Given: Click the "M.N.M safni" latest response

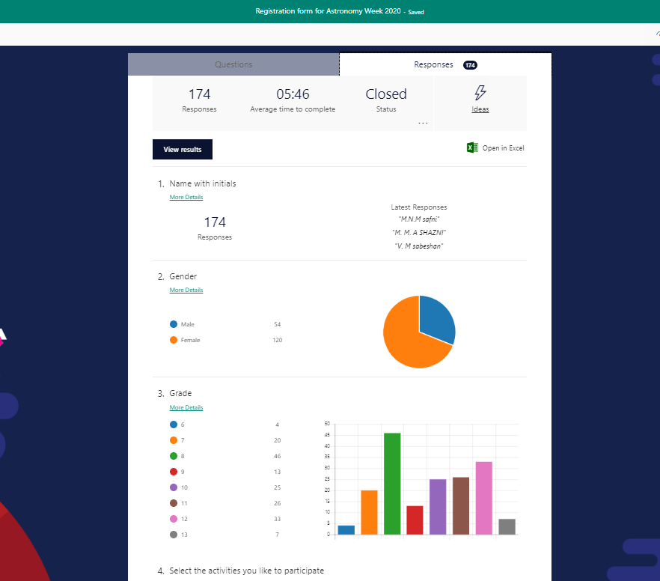Looking at the screenshot, I should [419, 219].
